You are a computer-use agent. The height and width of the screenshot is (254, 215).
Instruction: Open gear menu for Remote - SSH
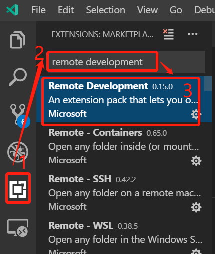(196, 207)
